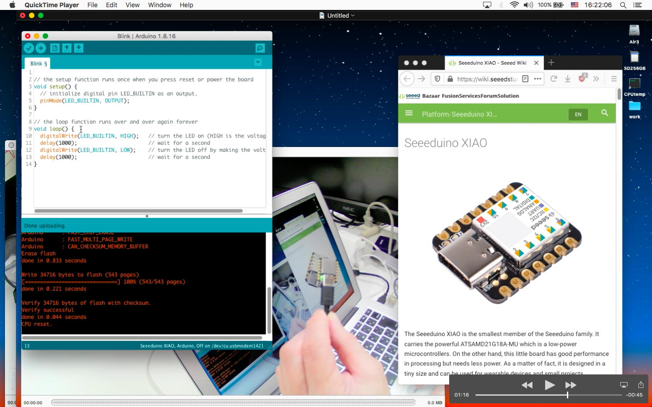652x407 pixels.
Task: Click the wiki.seeedstudio URL address field
Action: 487,79
